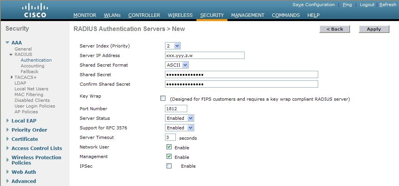399x186 pixels.
Task: Open the Server Status dropdown
Action: click(x=180, y=118)
